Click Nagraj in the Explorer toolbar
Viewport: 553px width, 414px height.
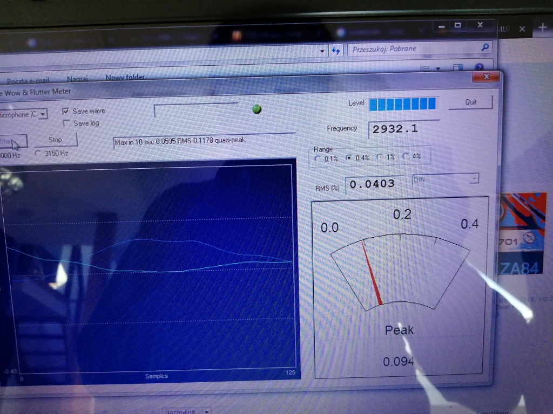click(x=78, y=79)
